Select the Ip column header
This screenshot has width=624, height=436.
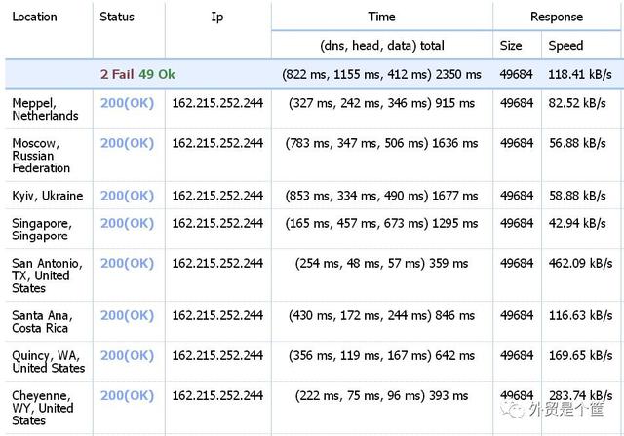click(217, 17)
